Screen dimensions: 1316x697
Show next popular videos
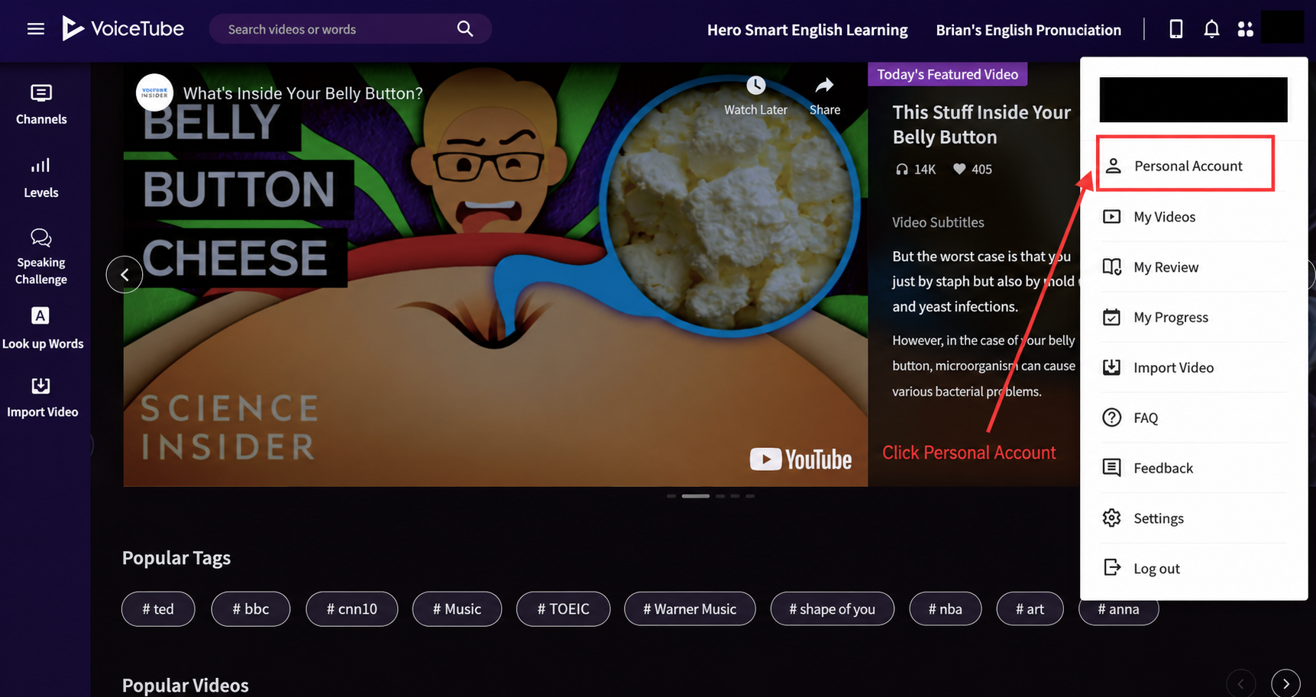[x=1286, y=683]
